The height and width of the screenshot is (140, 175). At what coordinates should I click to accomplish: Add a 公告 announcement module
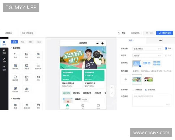click(x=27, y=78)
